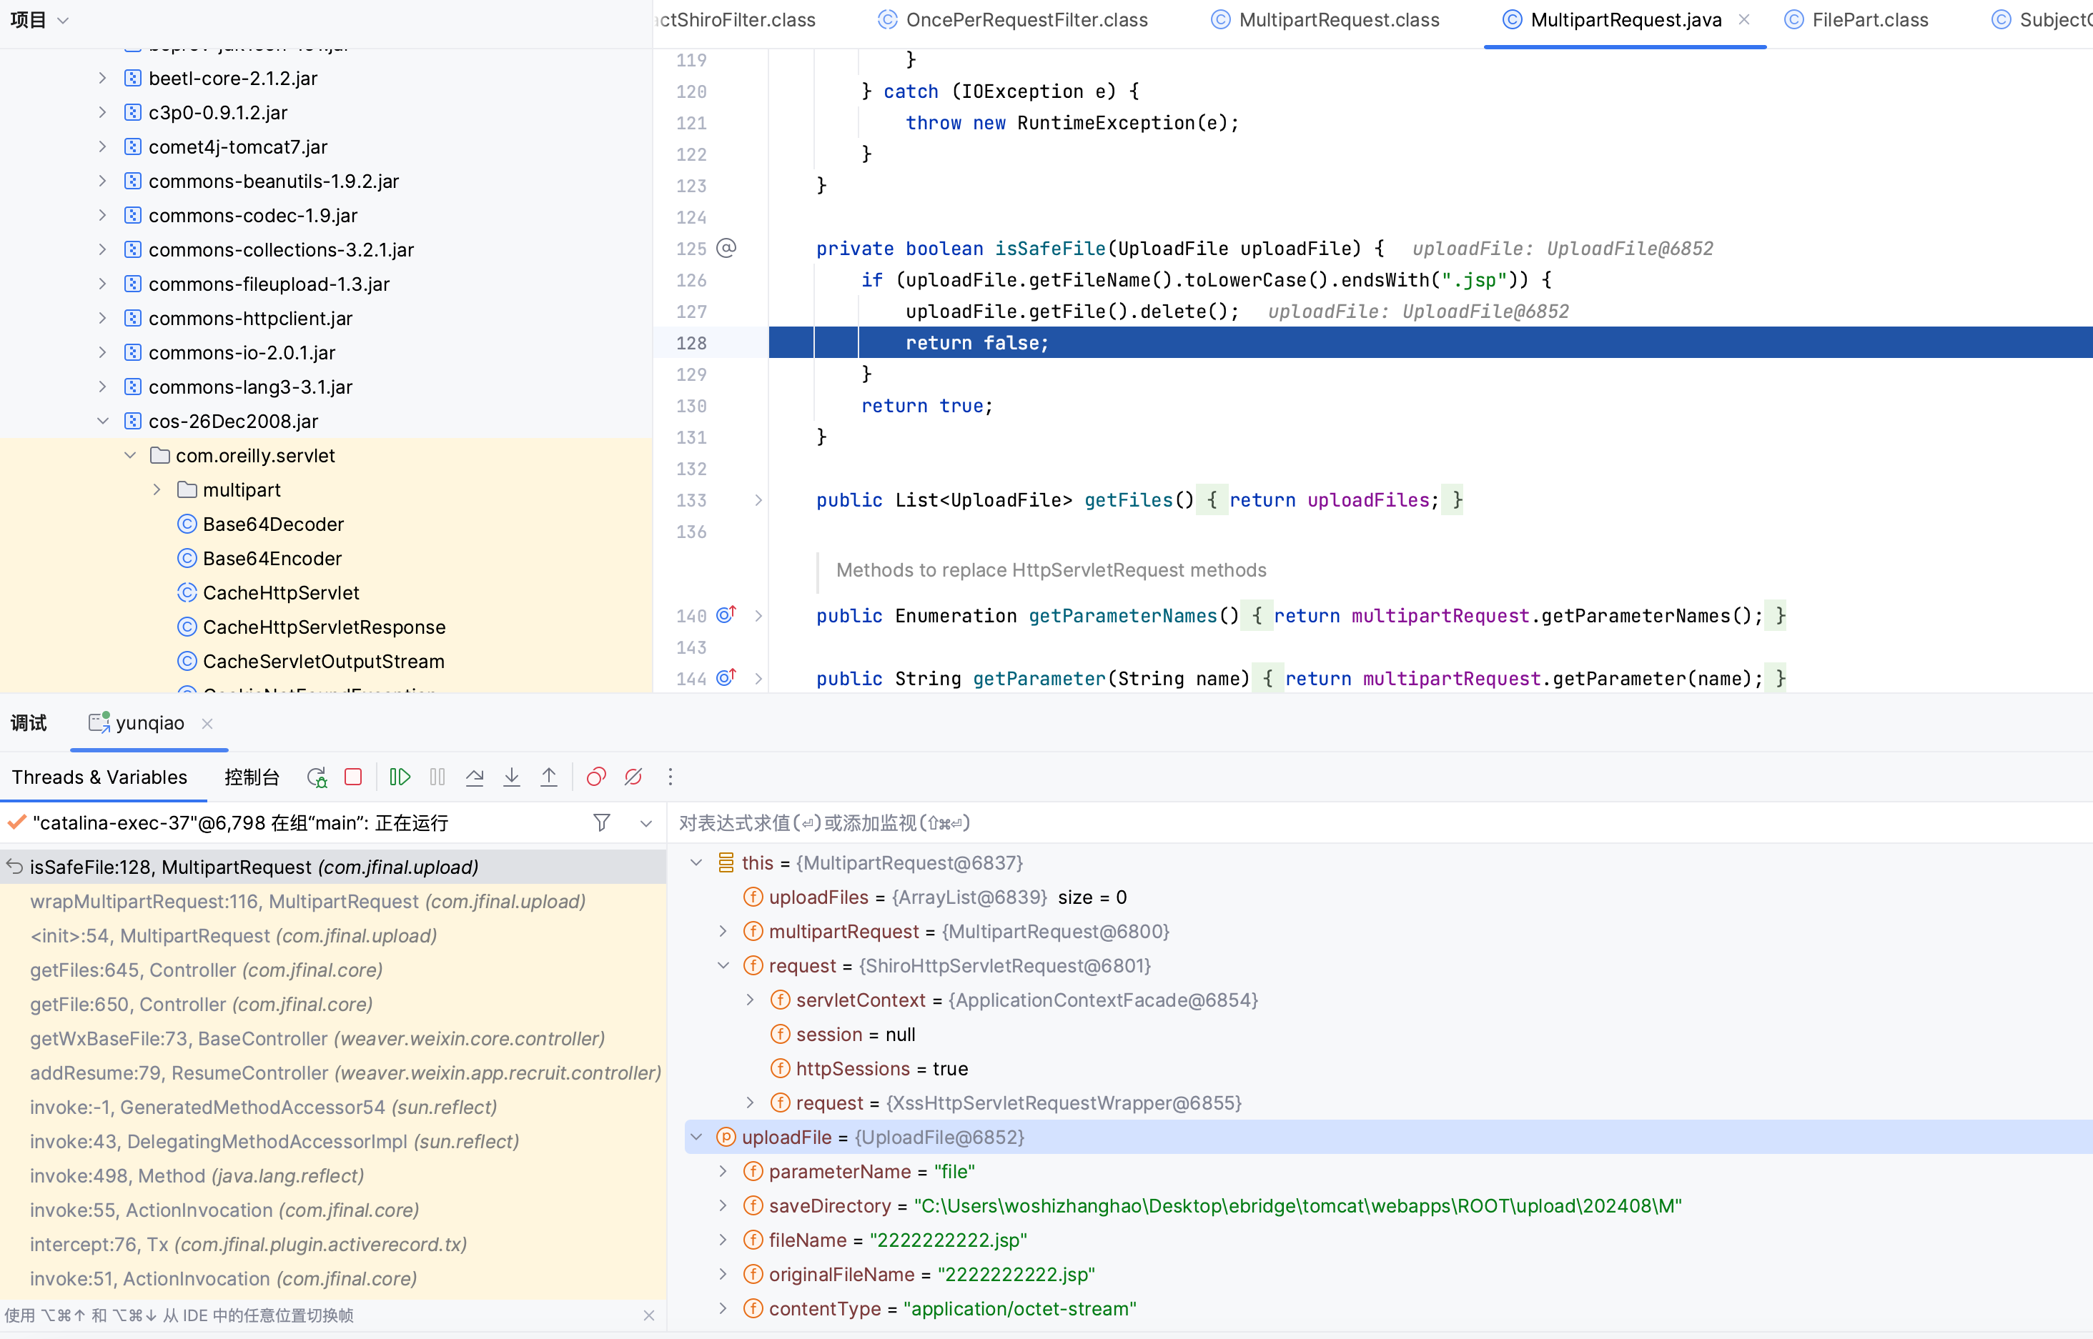Select the wrapMultipartRequest:116 stack frame
Screen dimensions: 2093x1339
click(x=307, y=902)
